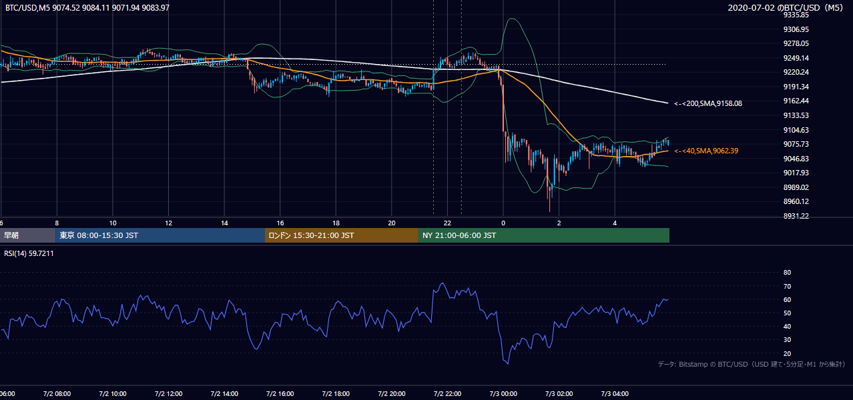
Task: Click the 7/3 00:00 time axis label
Action: tap(503, 394)
